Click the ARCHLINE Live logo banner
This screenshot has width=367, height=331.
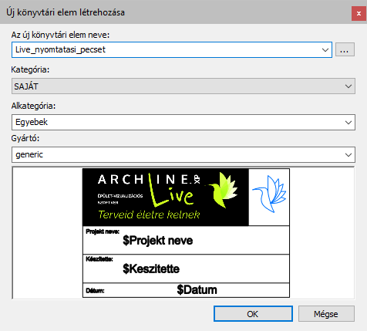(166, 198)
